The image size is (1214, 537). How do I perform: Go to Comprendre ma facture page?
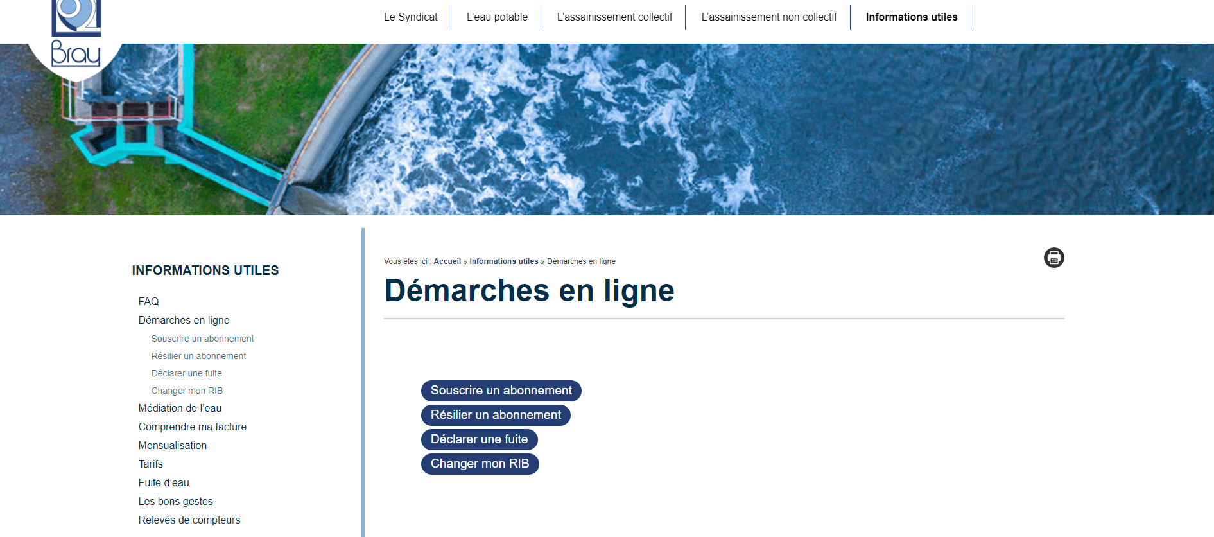(x=192, y=427)
